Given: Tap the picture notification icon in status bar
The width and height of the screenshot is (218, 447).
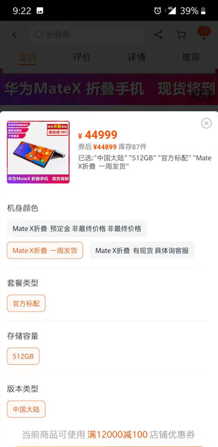Looking at the screenshot, I should [x=40, y=11].
